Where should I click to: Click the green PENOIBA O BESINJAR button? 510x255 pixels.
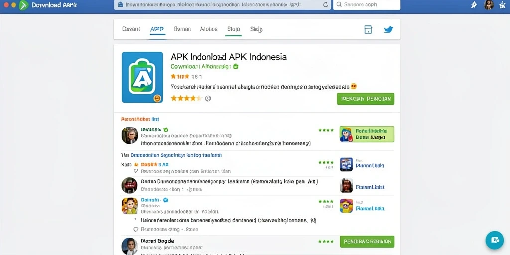click(x=367, y=242)
